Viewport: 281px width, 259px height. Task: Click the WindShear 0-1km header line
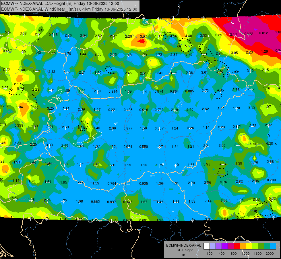[69, 9]
